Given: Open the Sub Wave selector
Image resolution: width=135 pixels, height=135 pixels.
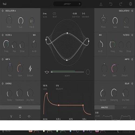Looking at the screenshot, I should [84, 14].
